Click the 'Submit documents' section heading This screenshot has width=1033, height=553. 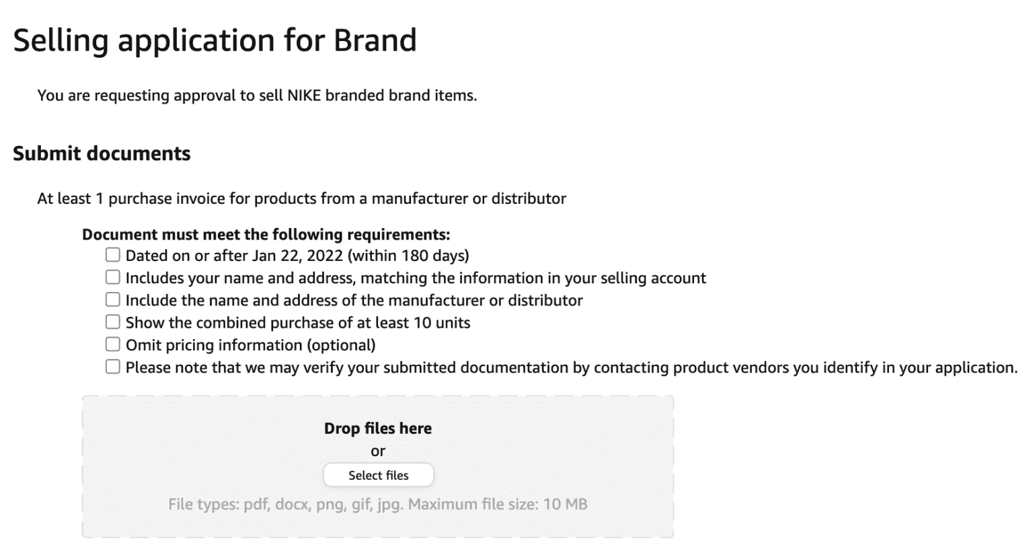[102, 153]
